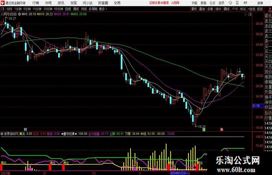Viewport: 272px width, 175px height.
Task: Switch to 60分钟 period
Action: (58, 9)
